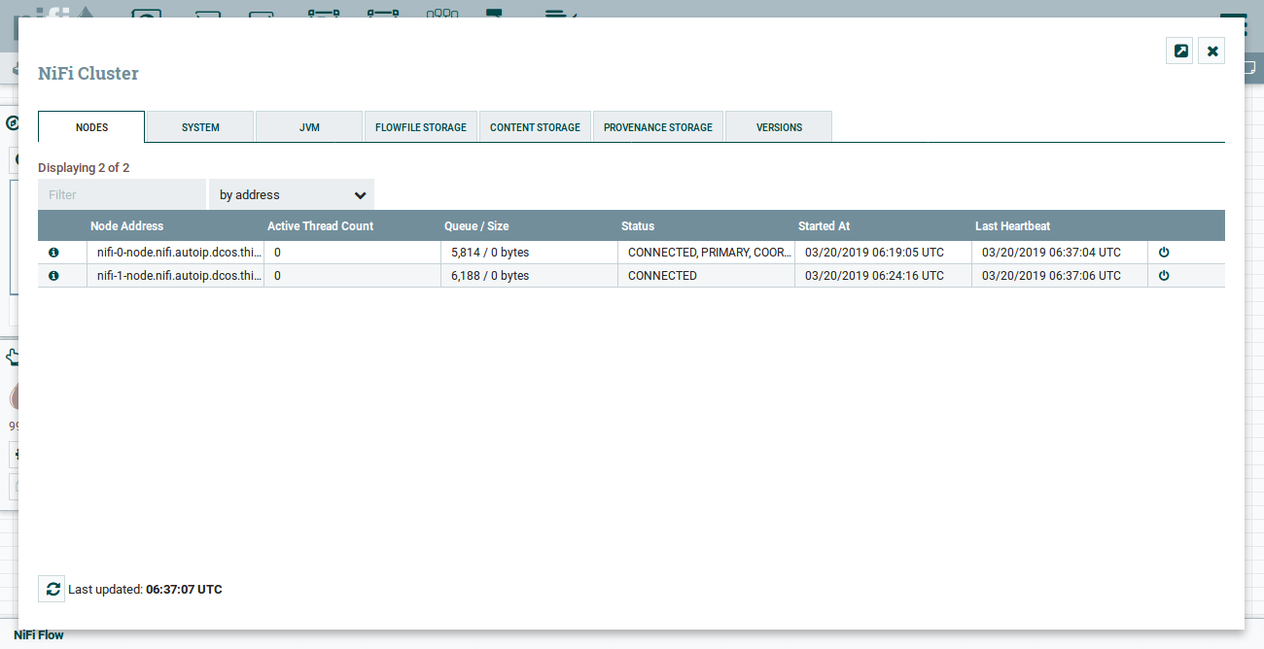Click the '5,814 / 0 bytes' queue cell
Image resolution: width=1264 pixels, height=649 pixels.
pos(529,253)
